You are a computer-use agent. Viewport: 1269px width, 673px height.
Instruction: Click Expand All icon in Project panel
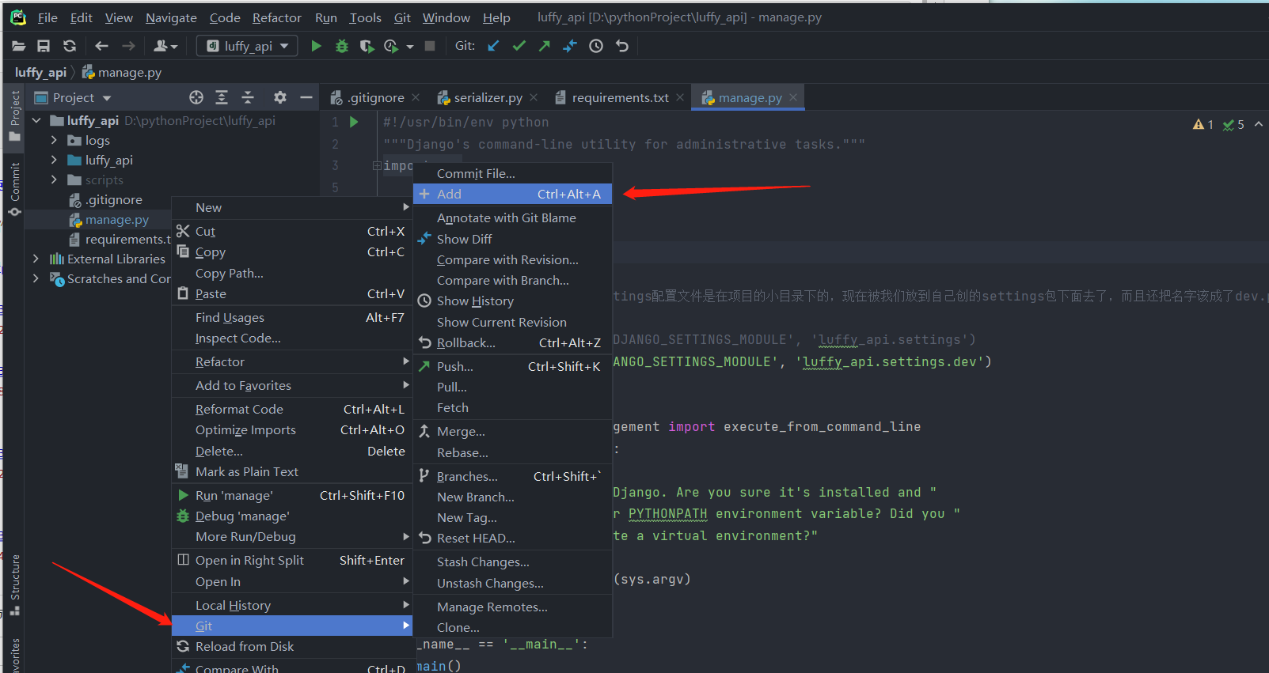coord(222,97)
